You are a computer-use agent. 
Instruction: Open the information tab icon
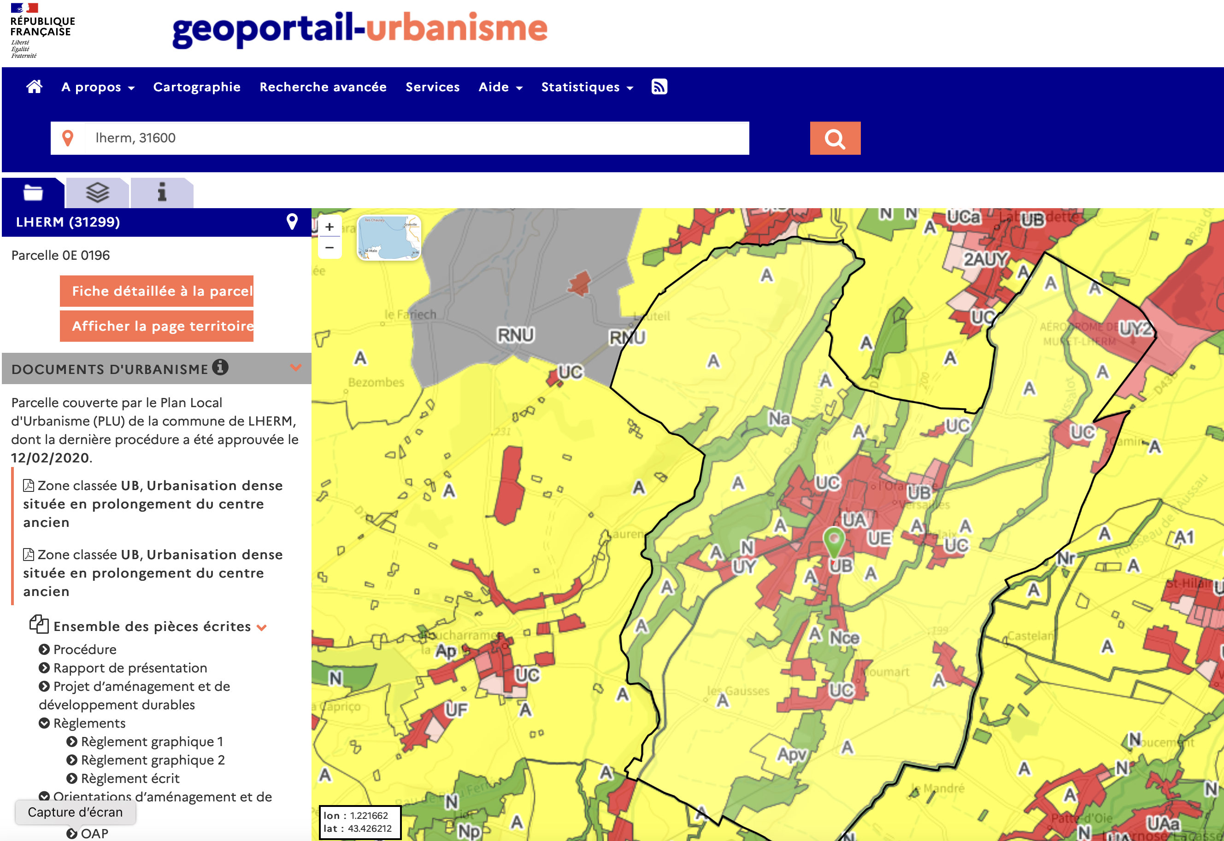pyautogui.click(x=162, y=193)
